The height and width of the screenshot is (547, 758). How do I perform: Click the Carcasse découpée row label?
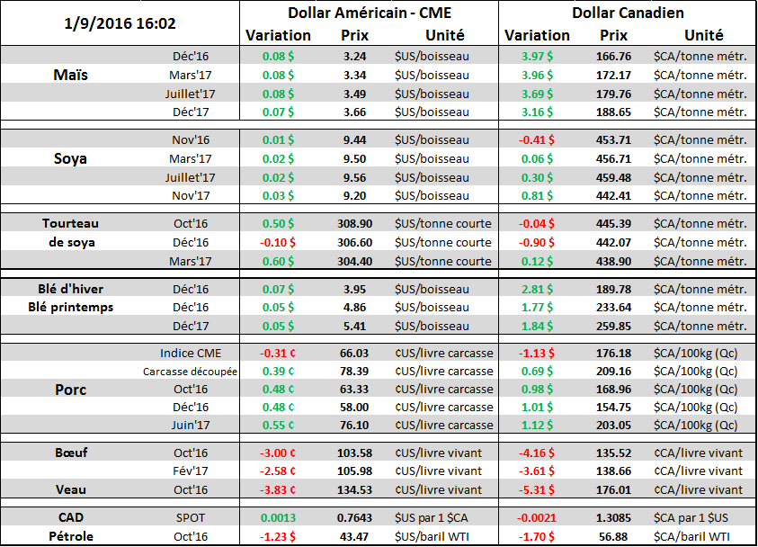pos(189,371)
